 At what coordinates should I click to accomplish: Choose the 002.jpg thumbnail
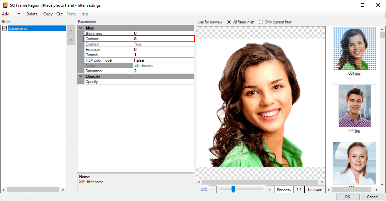point(354,106)
